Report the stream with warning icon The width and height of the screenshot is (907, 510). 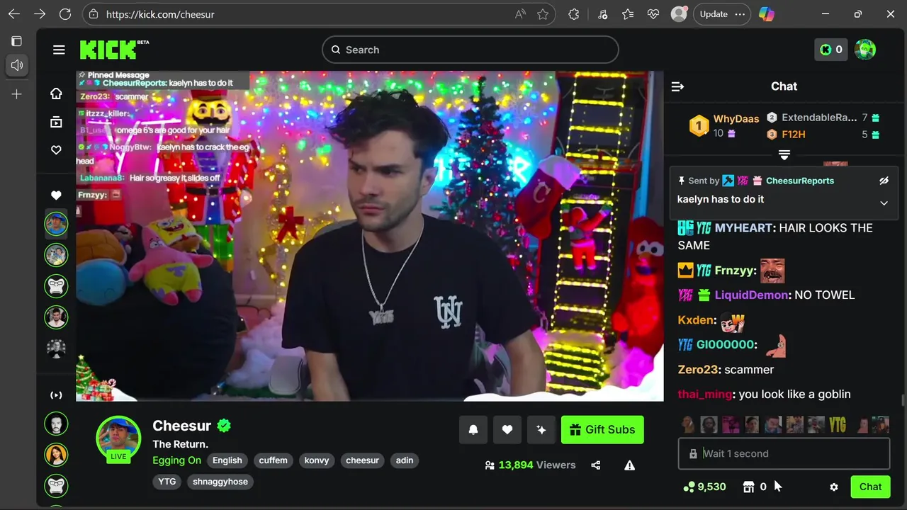click(629, 465)
